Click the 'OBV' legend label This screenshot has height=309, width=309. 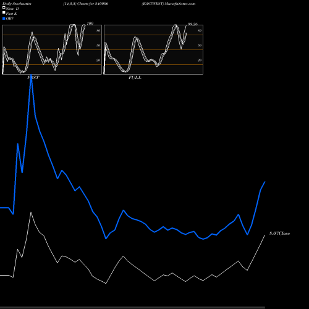[x=10, y=19]
